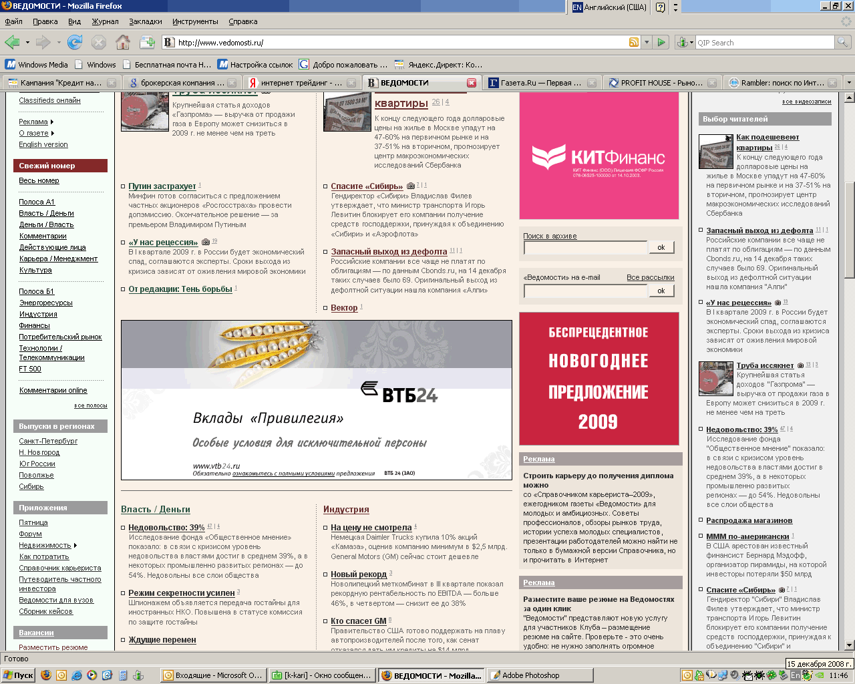The width and height of the screenshot is (855, 684).
Task: Launch Internet Explorer from quick launch
Action: pyautogui.click(x=77, y=675)
